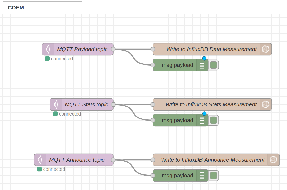Click the debug icon on bottom msg.payload node

(x=202, y=175)
